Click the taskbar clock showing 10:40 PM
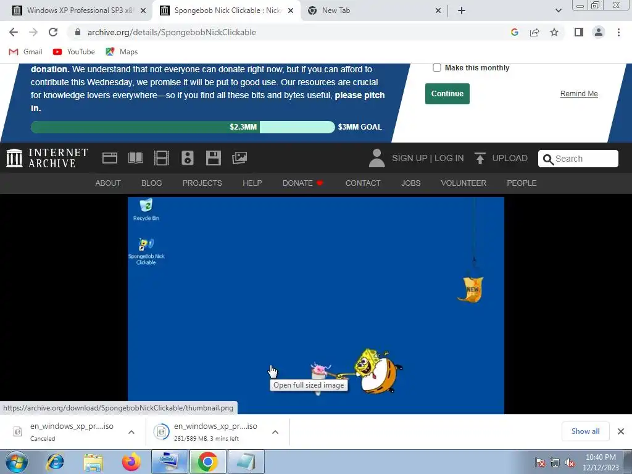The width and height of the screenshot is (632, 474). (x=601, y=462)
